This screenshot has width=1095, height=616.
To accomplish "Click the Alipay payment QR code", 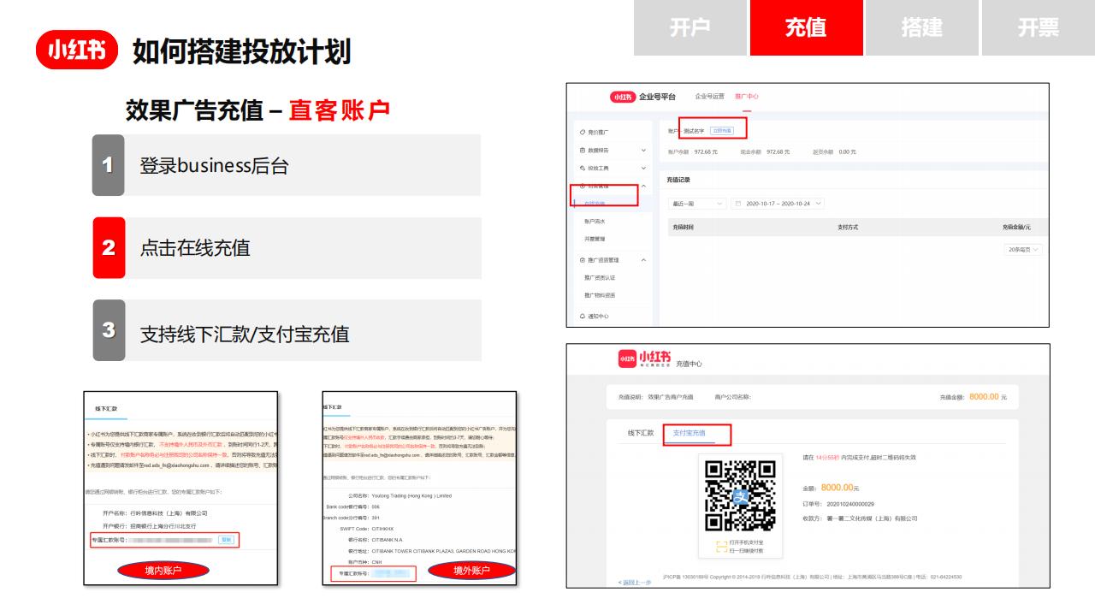I will click(740, 495).
